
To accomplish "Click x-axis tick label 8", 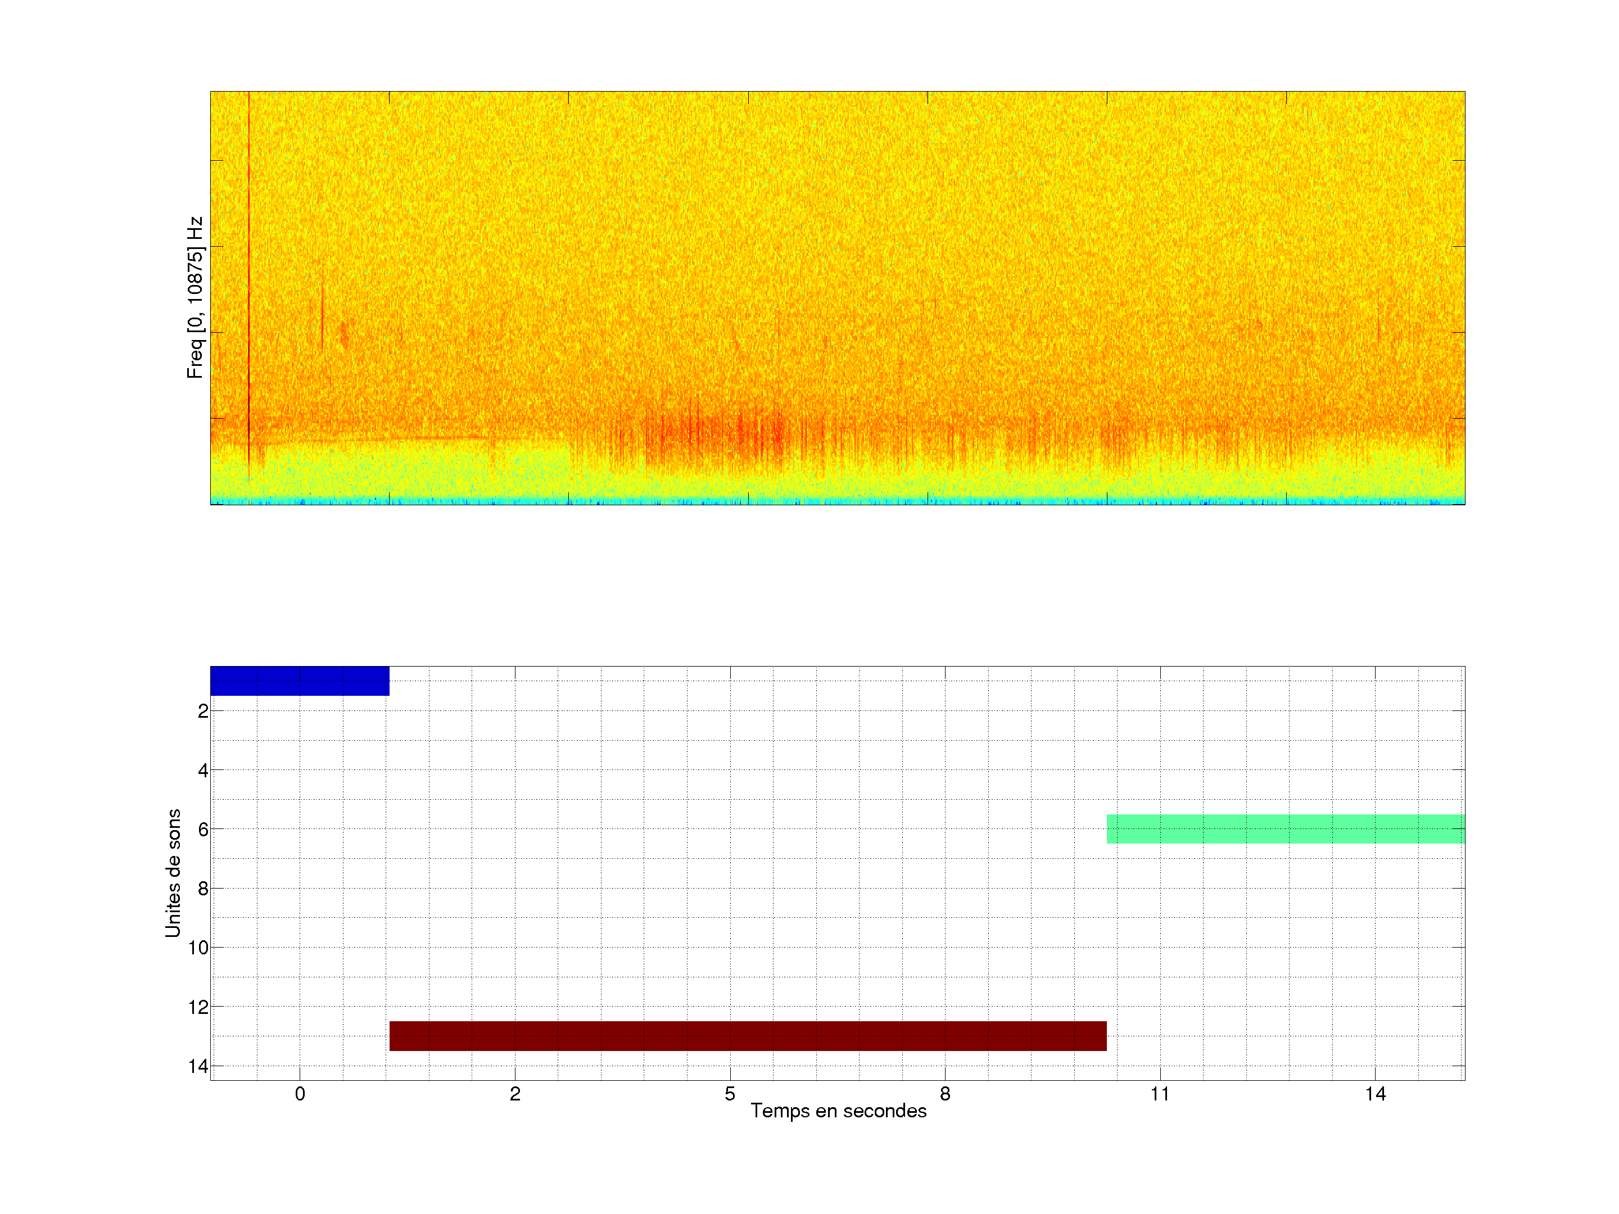I will (x=945, y=1094).
